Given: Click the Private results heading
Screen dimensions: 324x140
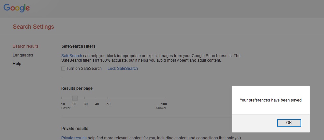Looking at the screenshot, I should [75, 129].
